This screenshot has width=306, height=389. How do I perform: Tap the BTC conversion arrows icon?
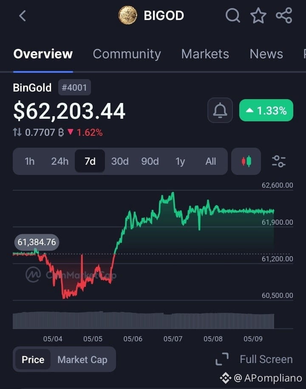coord(17,132)
